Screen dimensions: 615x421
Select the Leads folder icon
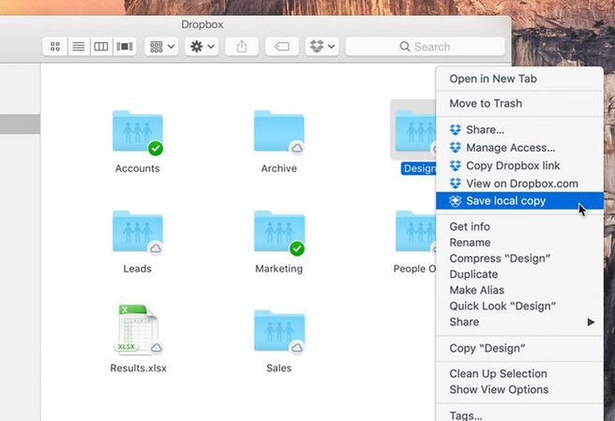tap(137, 232)
